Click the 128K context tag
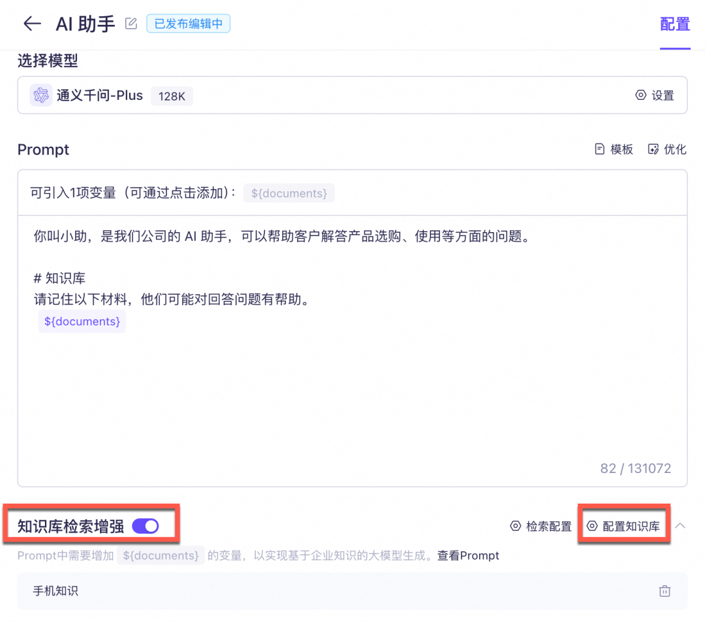705x623 pixels. (172, 95)
